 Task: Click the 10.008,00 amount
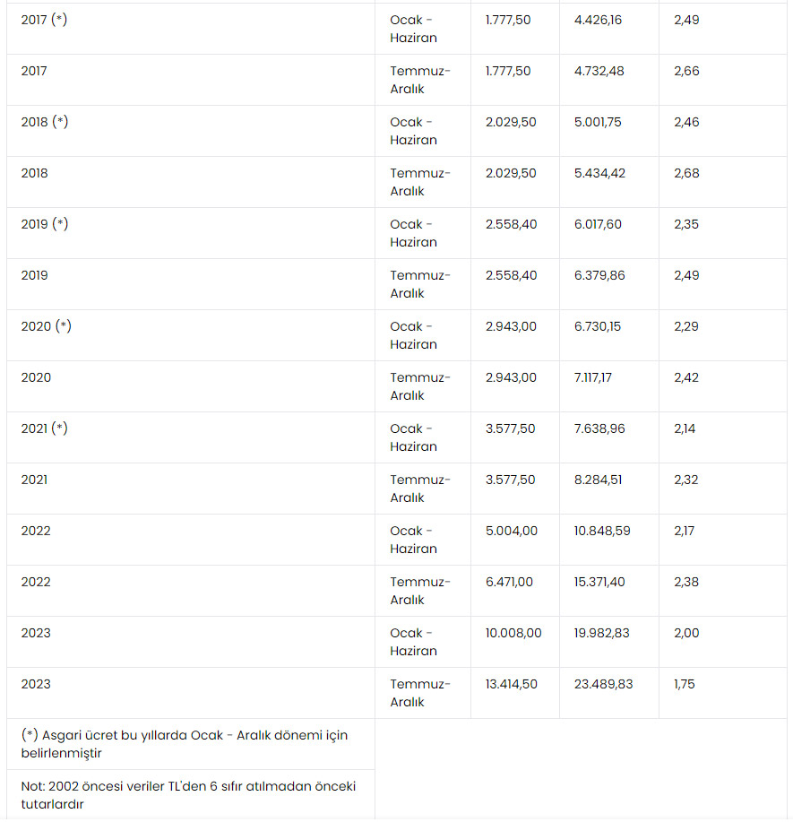[513, 633]
